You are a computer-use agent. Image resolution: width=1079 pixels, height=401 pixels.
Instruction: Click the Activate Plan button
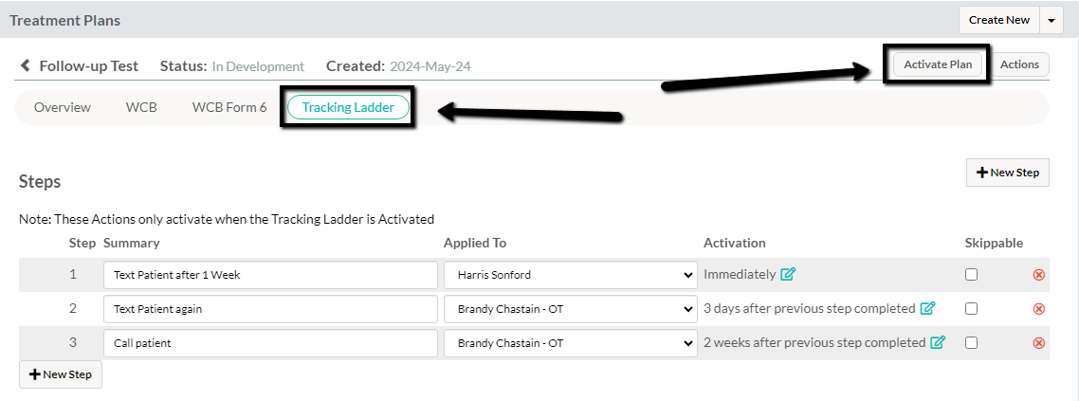click(x=938, y=64)
